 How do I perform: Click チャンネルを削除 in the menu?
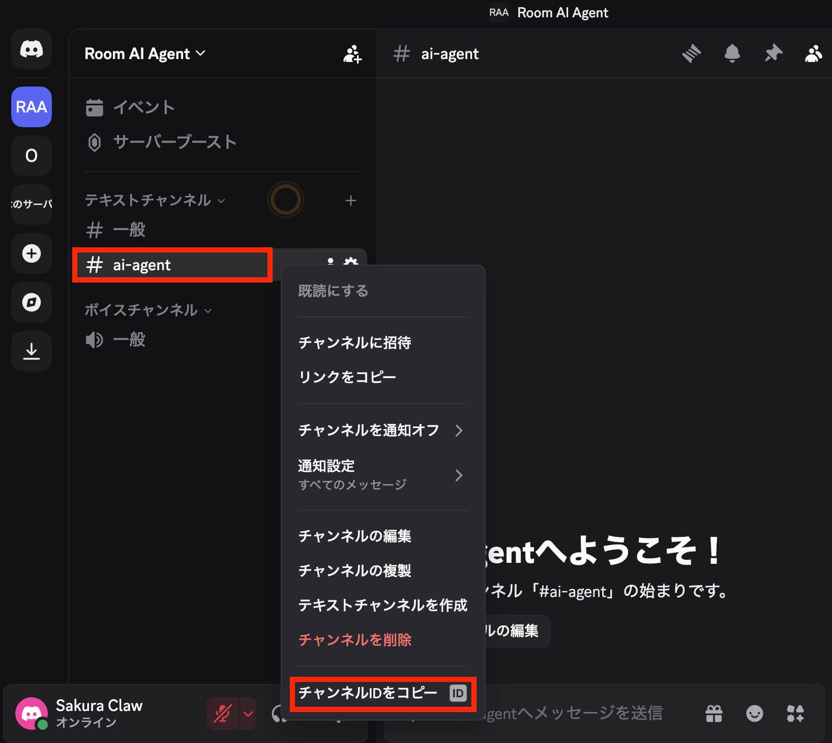(x=354, y=640)
